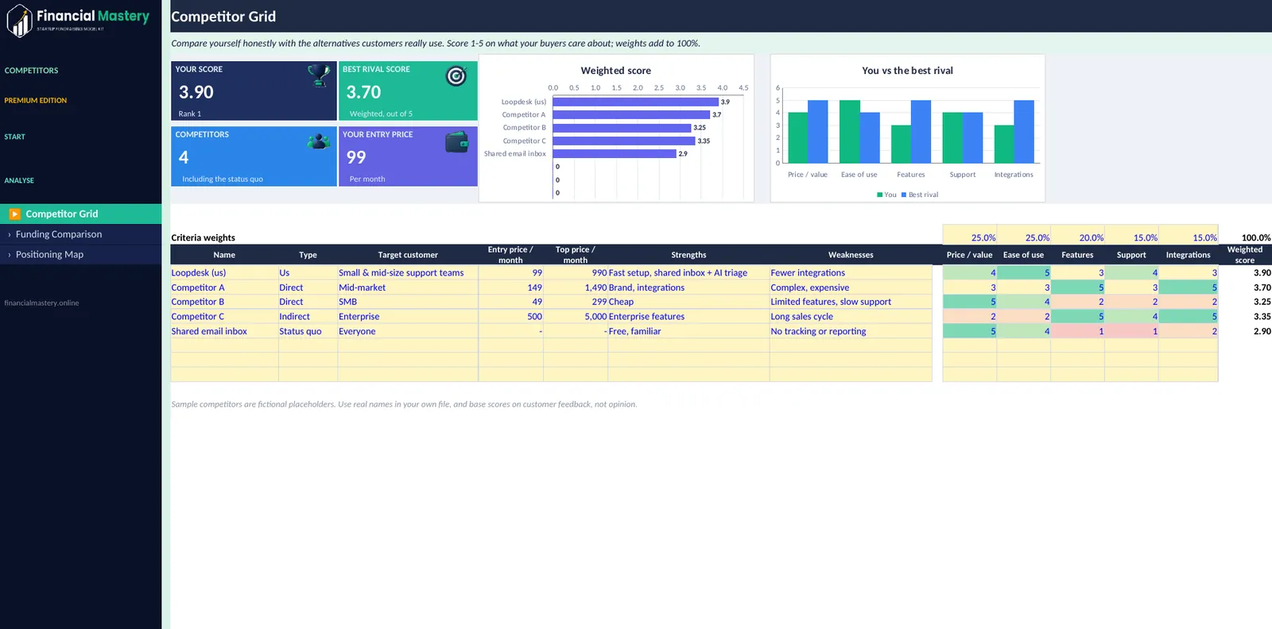
Task: Click the Weaknesses column header
Action: tap(851, 255)
